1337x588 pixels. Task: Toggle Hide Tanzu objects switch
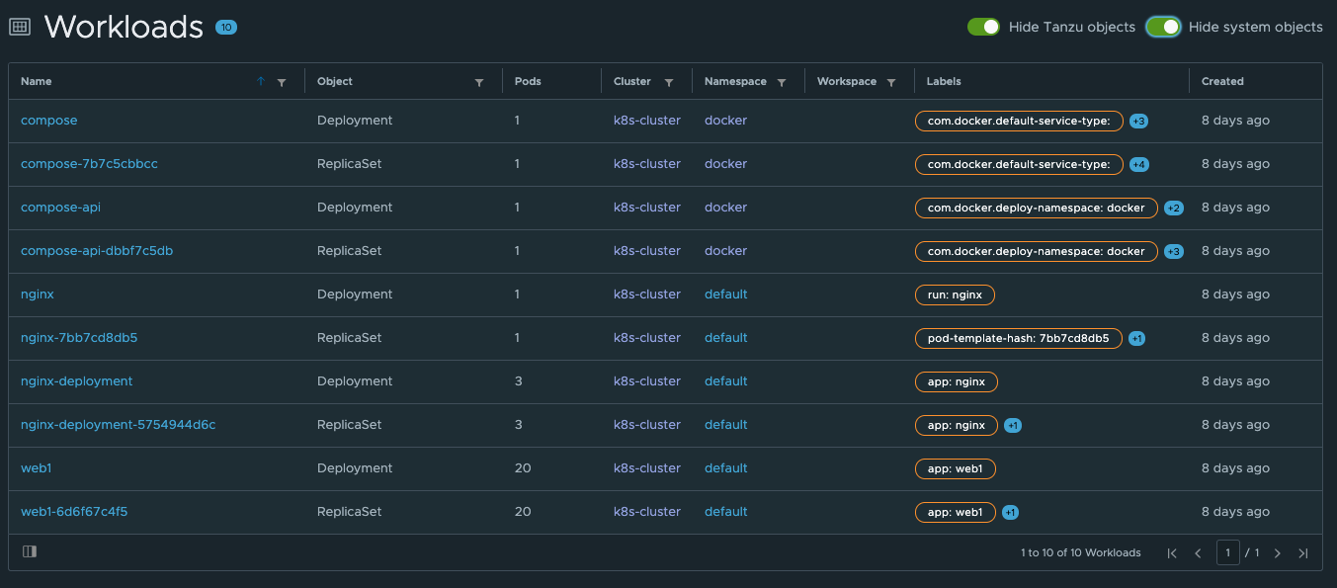click(x=983, y=27)
